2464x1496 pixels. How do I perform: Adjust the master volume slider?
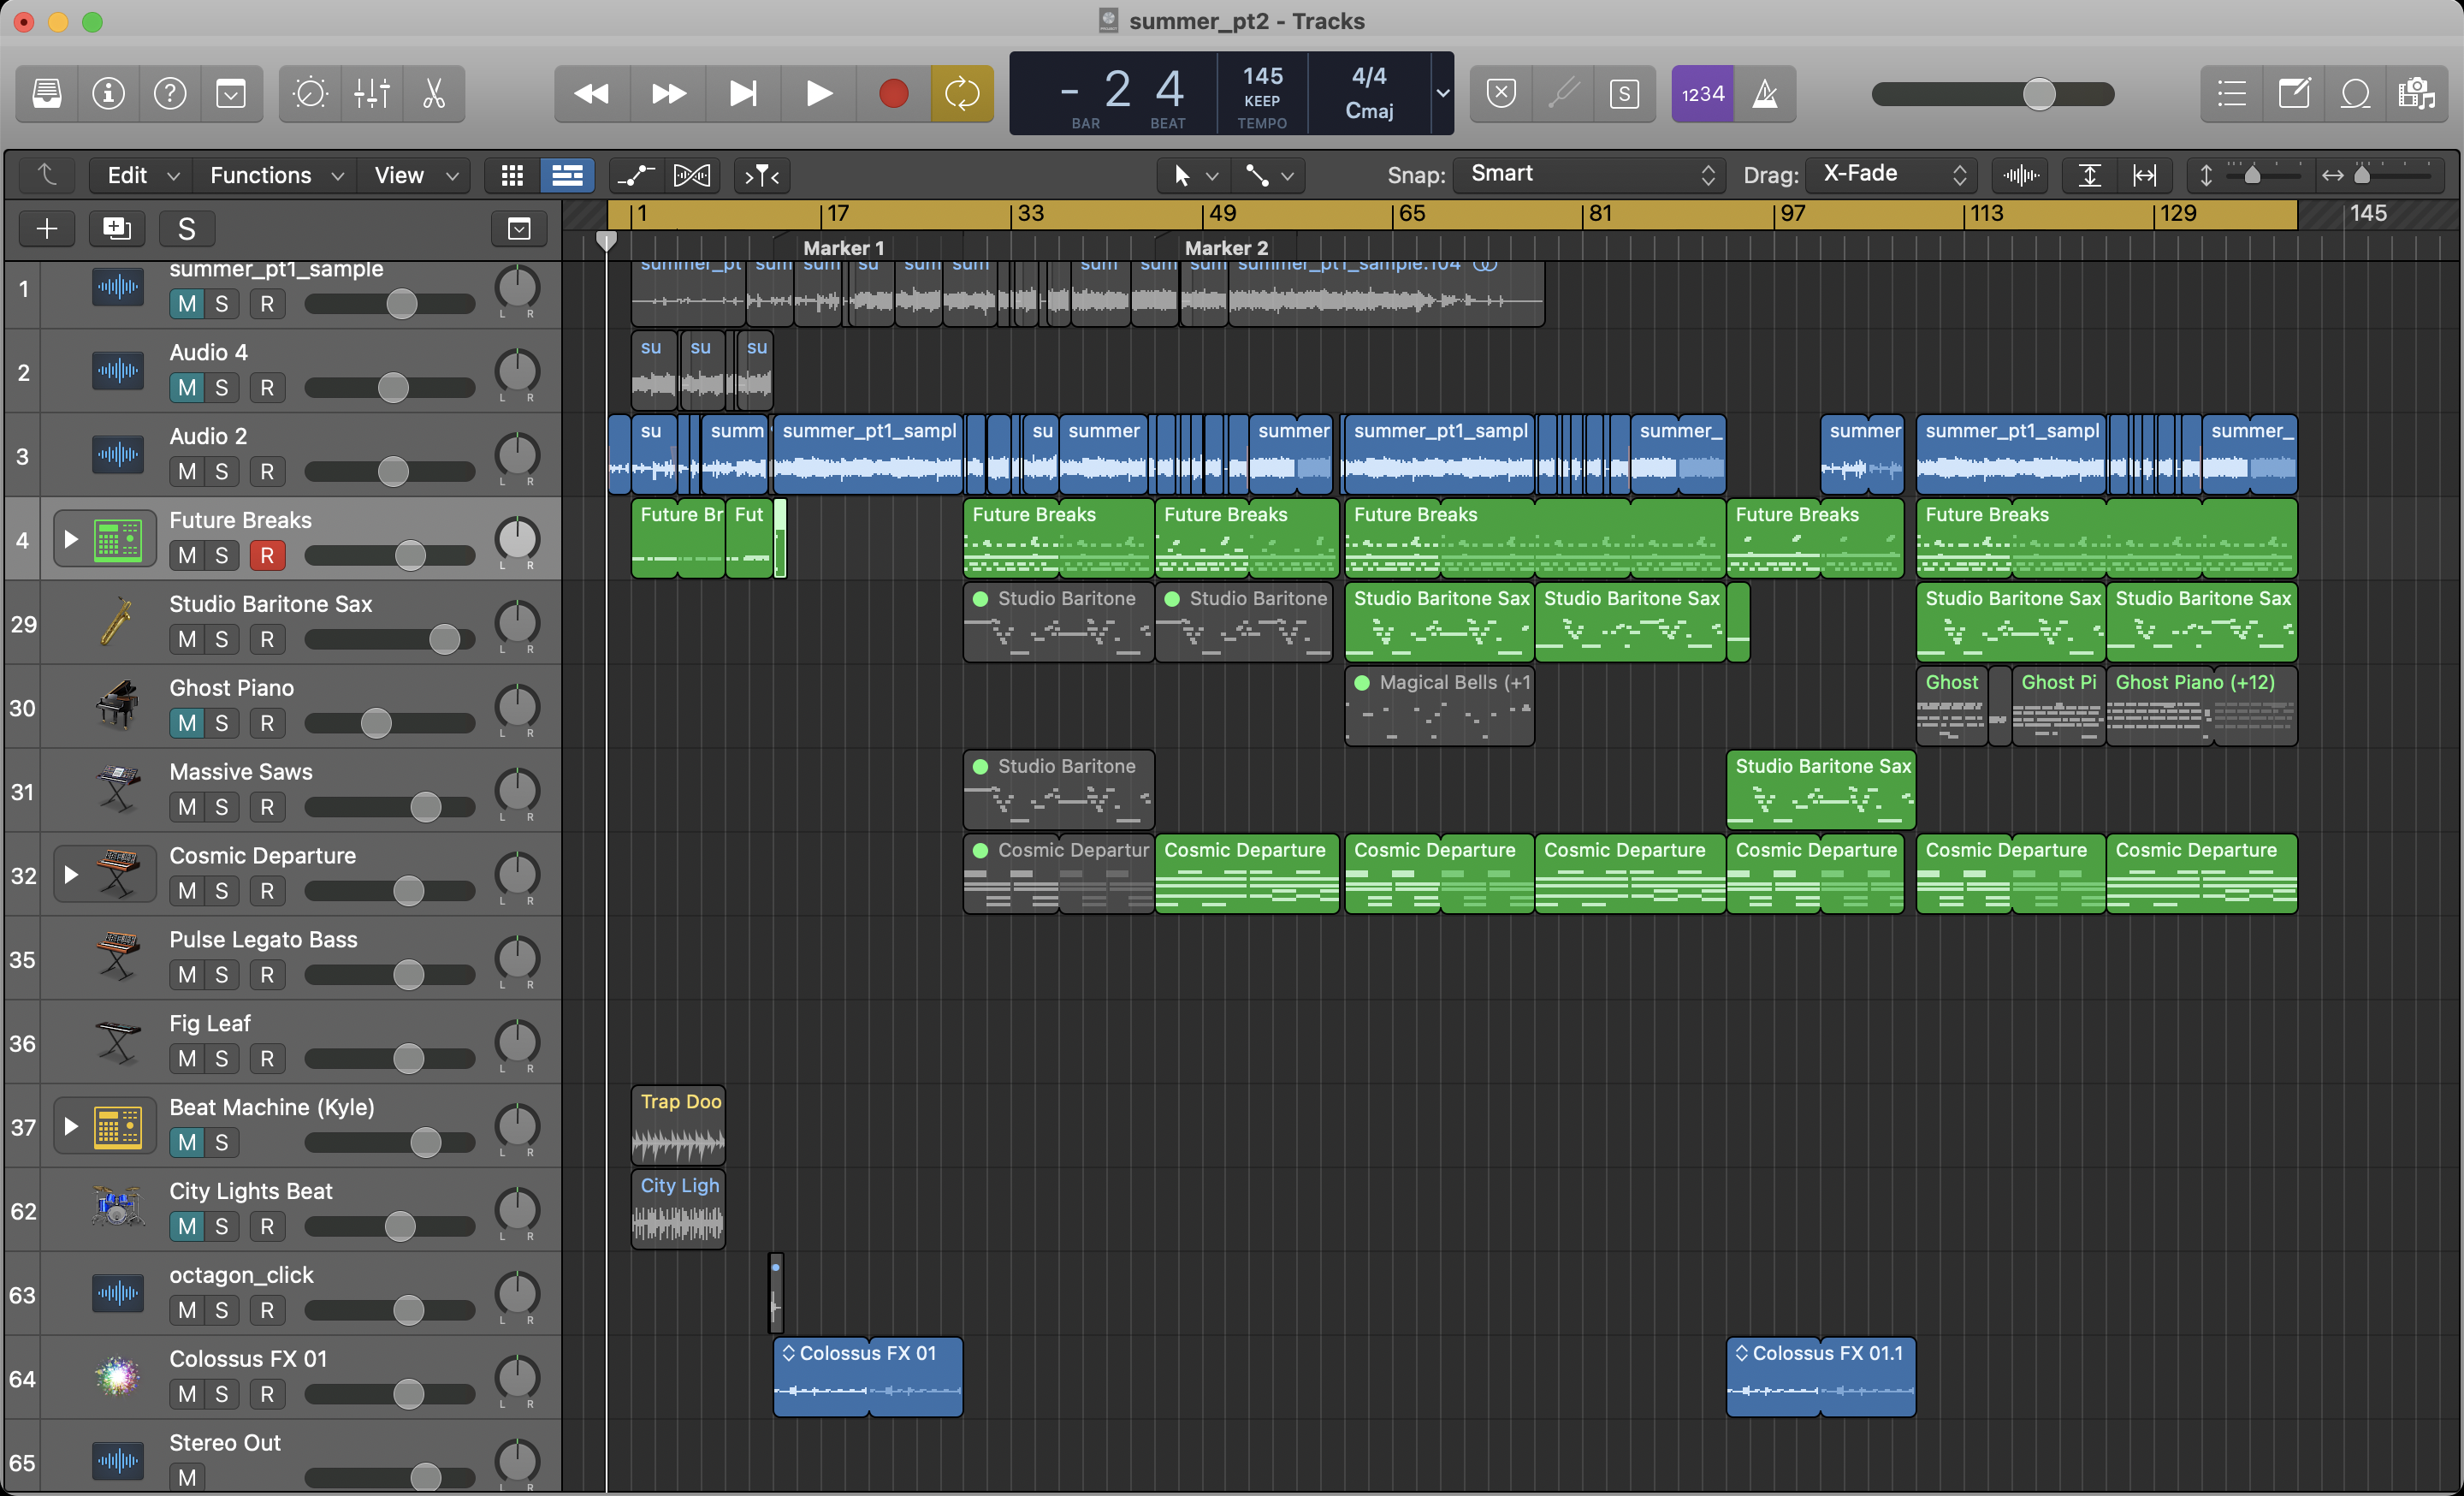[2038, 94]
